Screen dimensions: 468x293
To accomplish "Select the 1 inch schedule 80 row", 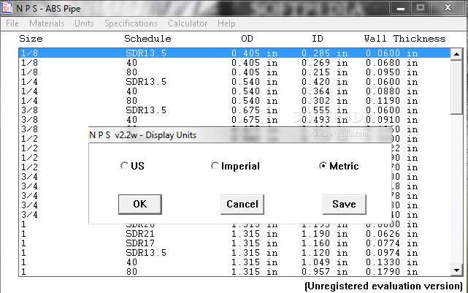I will (234, 272).
